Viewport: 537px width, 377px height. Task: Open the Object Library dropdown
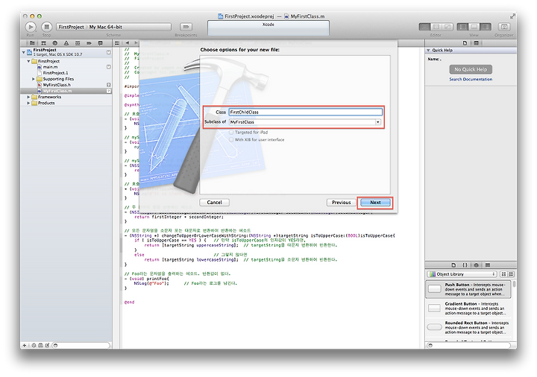[462, 274]
